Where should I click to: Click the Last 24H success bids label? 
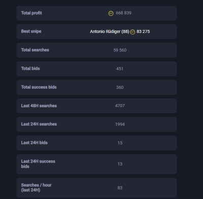38,164
